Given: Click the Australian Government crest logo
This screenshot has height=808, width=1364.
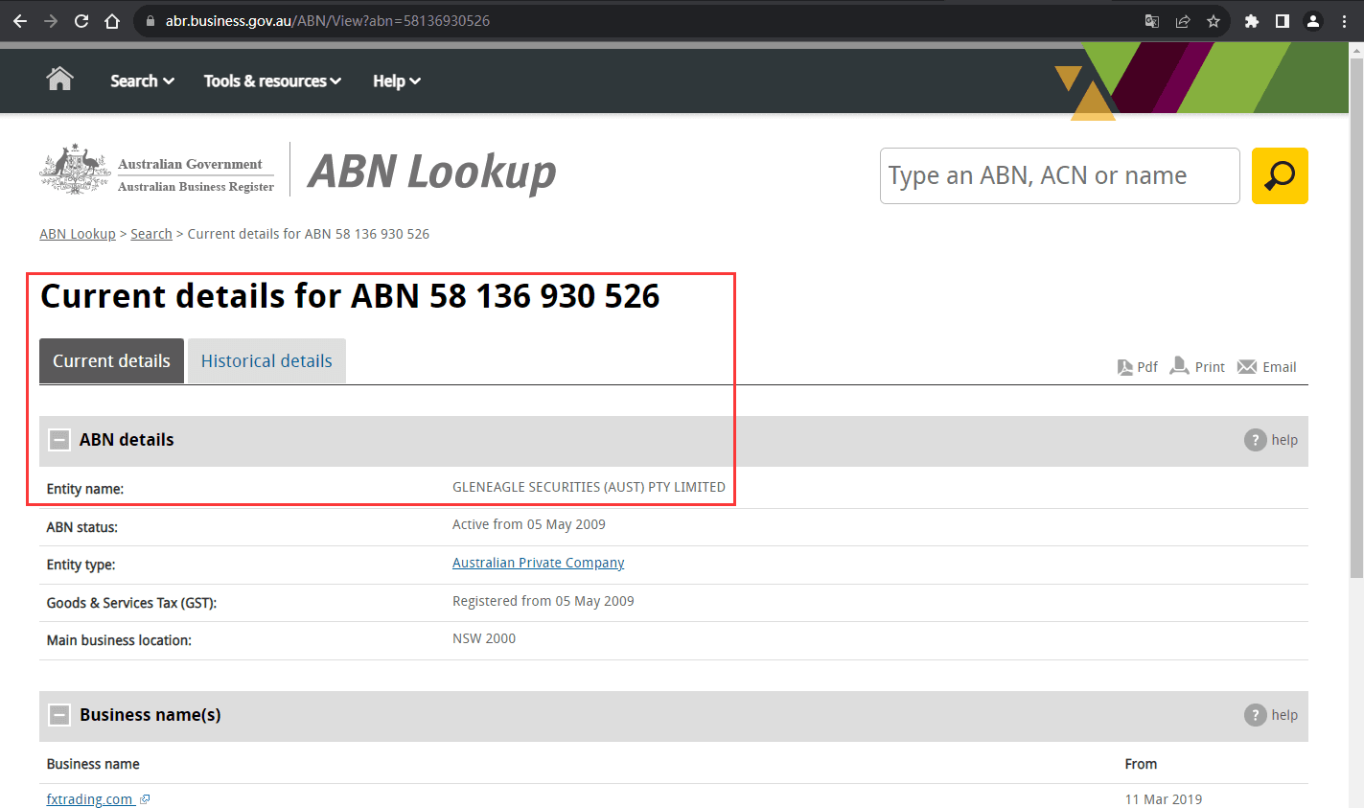Looking at the screenshot, I should point(75,170).
